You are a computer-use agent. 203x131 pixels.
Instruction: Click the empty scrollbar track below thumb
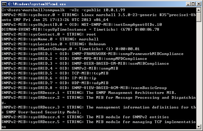[199, 73]
